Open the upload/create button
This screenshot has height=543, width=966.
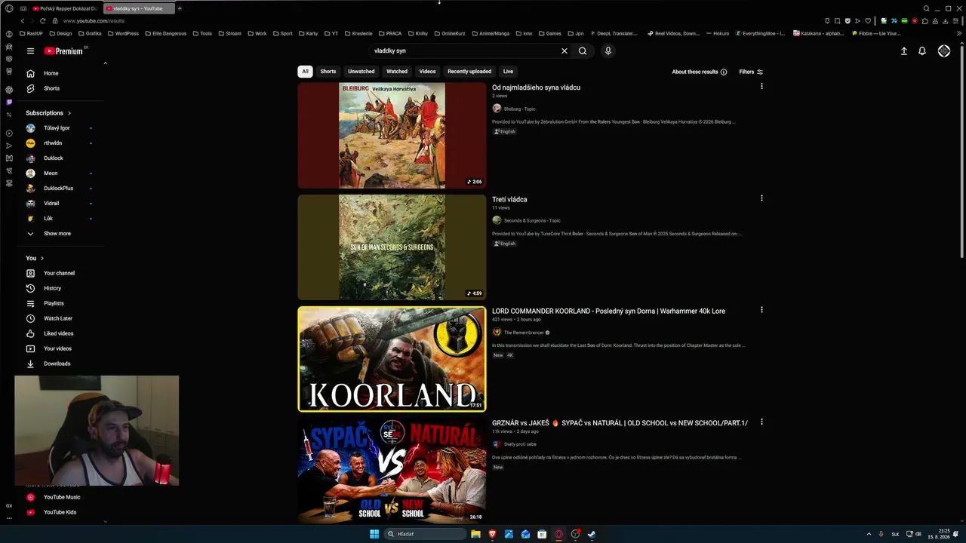903,51
